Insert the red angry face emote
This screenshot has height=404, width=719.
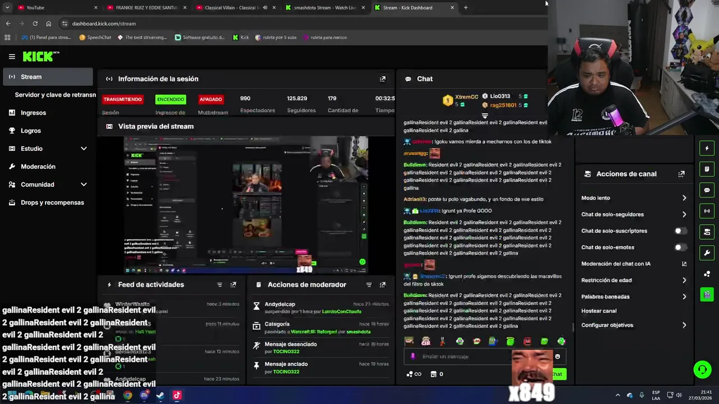coord(527,341)
